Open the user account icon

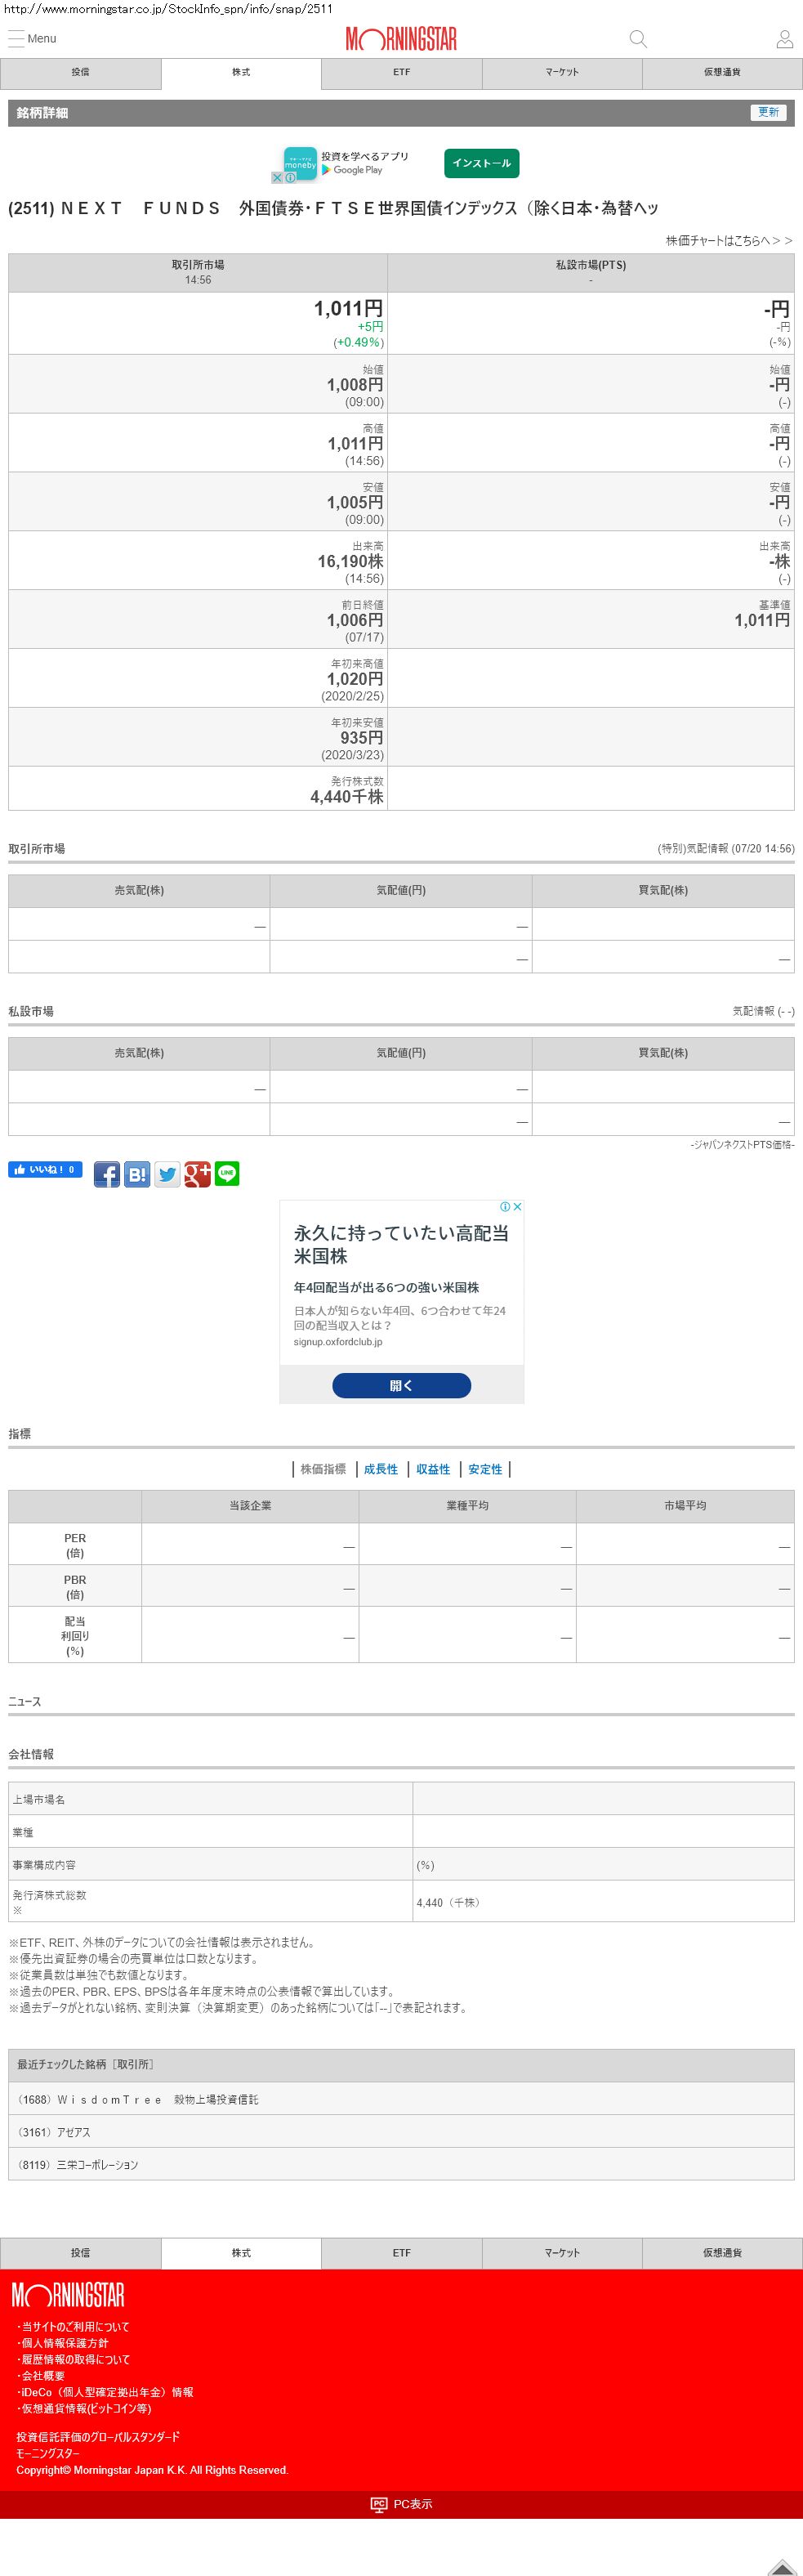pos(784,39)
